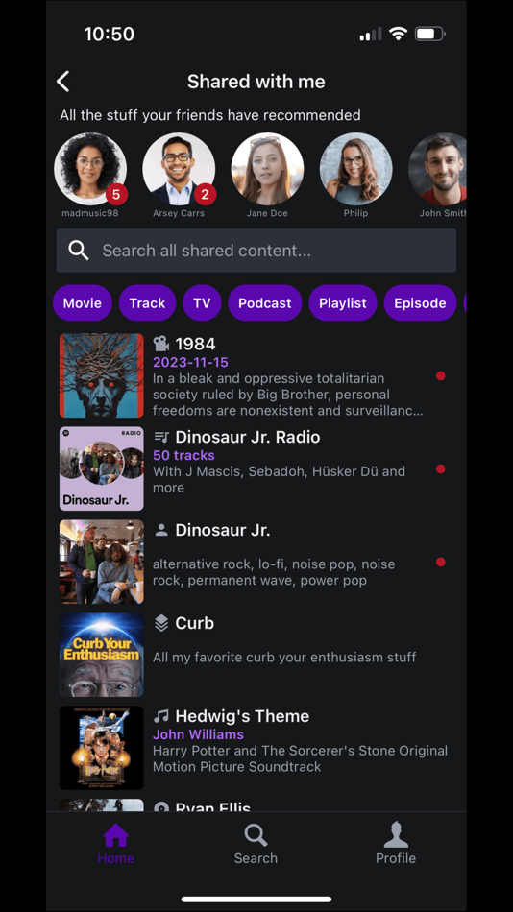
Task: Tap the Home icon in bottom bar
Action: tap(115, 835)
